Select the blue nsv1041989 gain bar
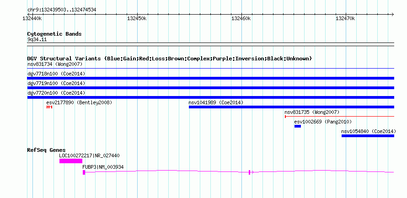 tap(291, 107)
